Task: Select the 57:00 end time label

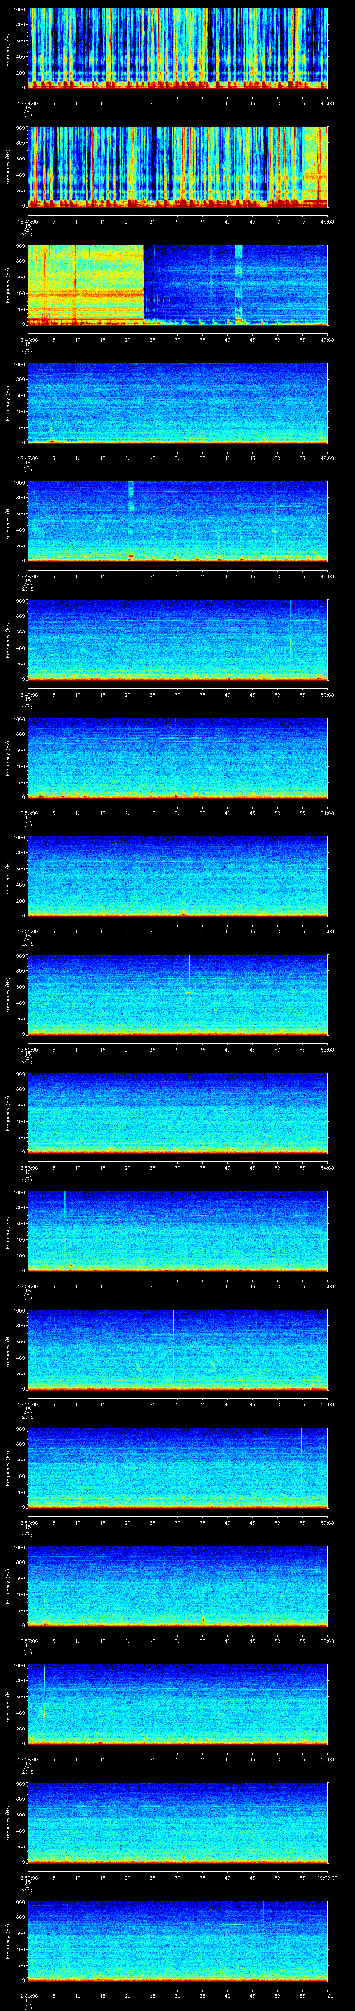Action: 328,1523
